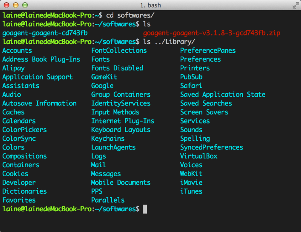Click the 'Keychains' directory name
This screenshot has height=232, width=301.
coord(108,139)
